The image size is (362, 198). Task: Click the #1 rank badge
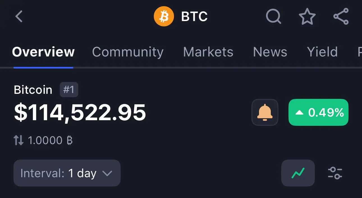click(69, 90)
